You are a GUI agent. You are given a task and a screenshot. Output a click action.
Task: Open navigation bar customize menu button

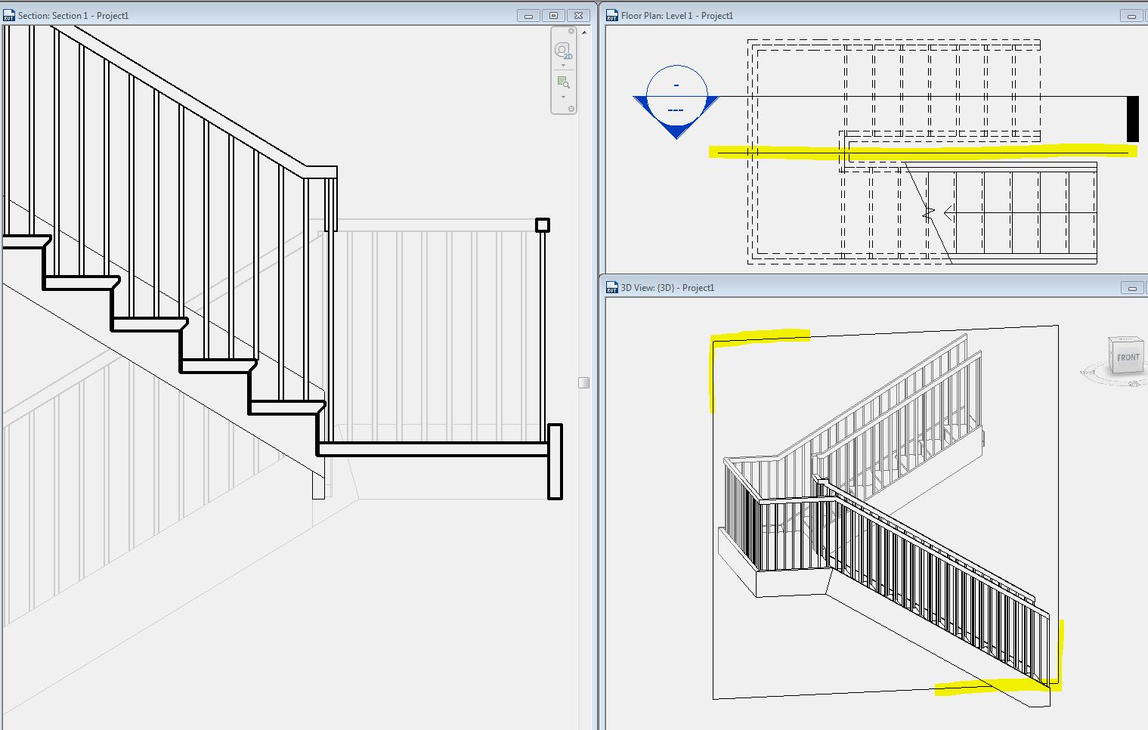coord(571,109)
